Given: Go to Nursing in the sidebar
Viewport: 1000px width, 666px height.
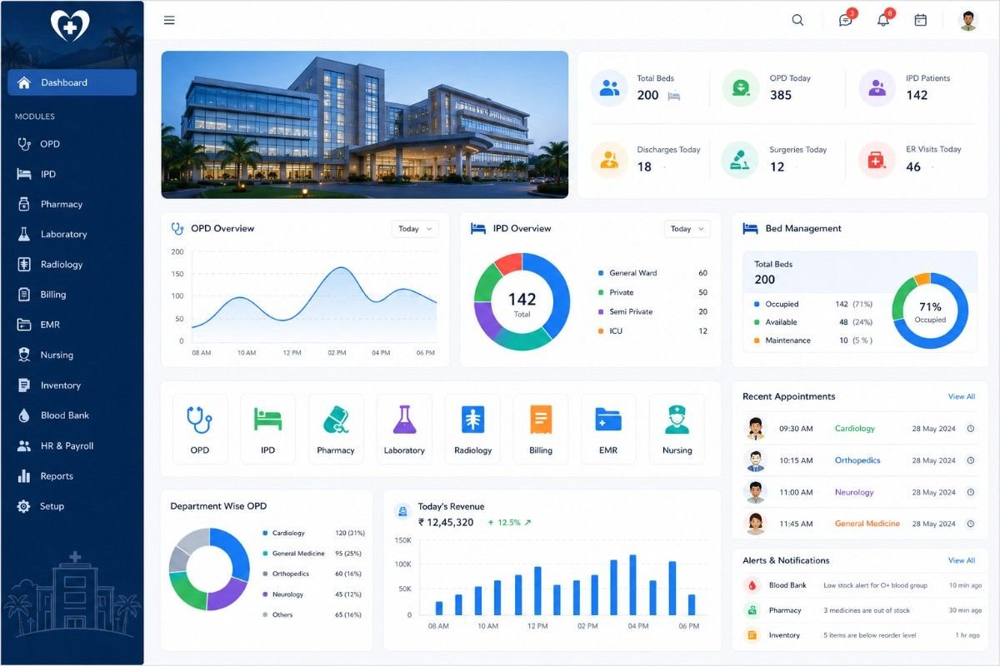Looking at the screenshot, I should (72, 355).
